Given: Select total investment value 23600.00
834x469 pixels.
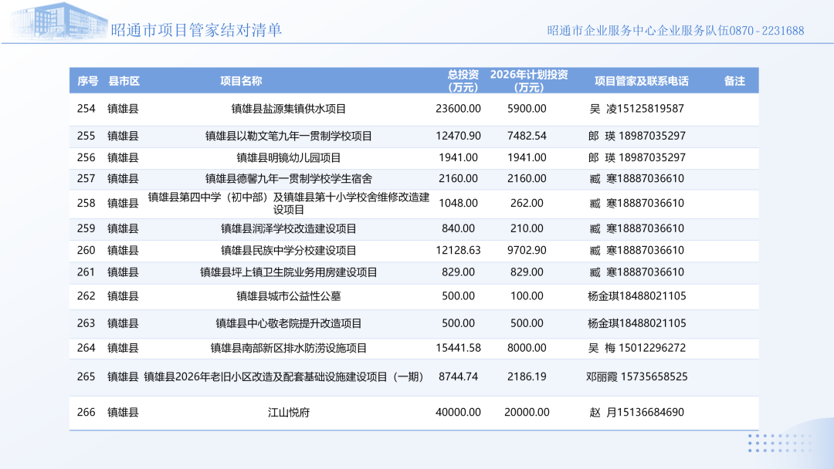Looking at the screenshot, I should pyautogui.click(x=458, y=109).
